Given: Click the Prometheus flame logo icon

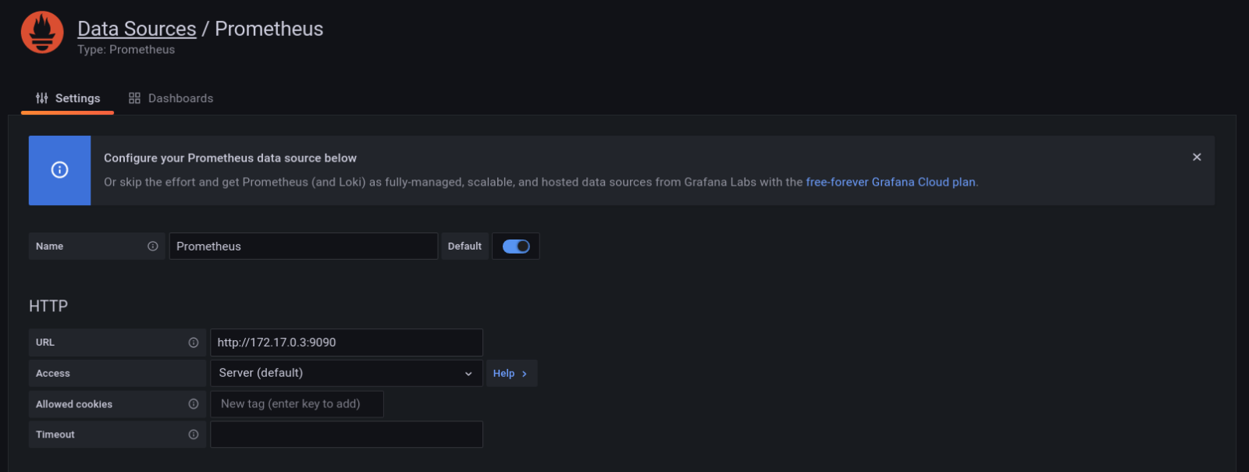Looking at the screenshot, I should click(42, 32).
